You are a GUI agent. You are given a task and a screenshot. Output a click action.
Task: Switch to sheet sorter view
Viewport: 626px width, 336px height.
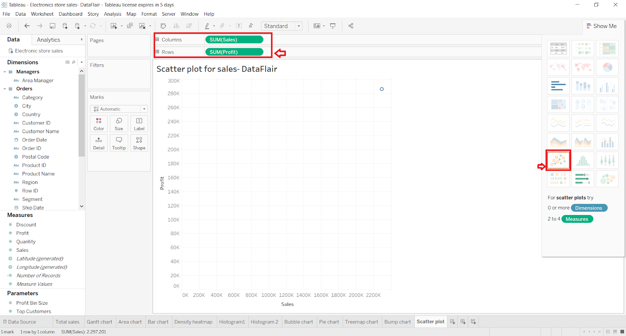coord(608,332)
